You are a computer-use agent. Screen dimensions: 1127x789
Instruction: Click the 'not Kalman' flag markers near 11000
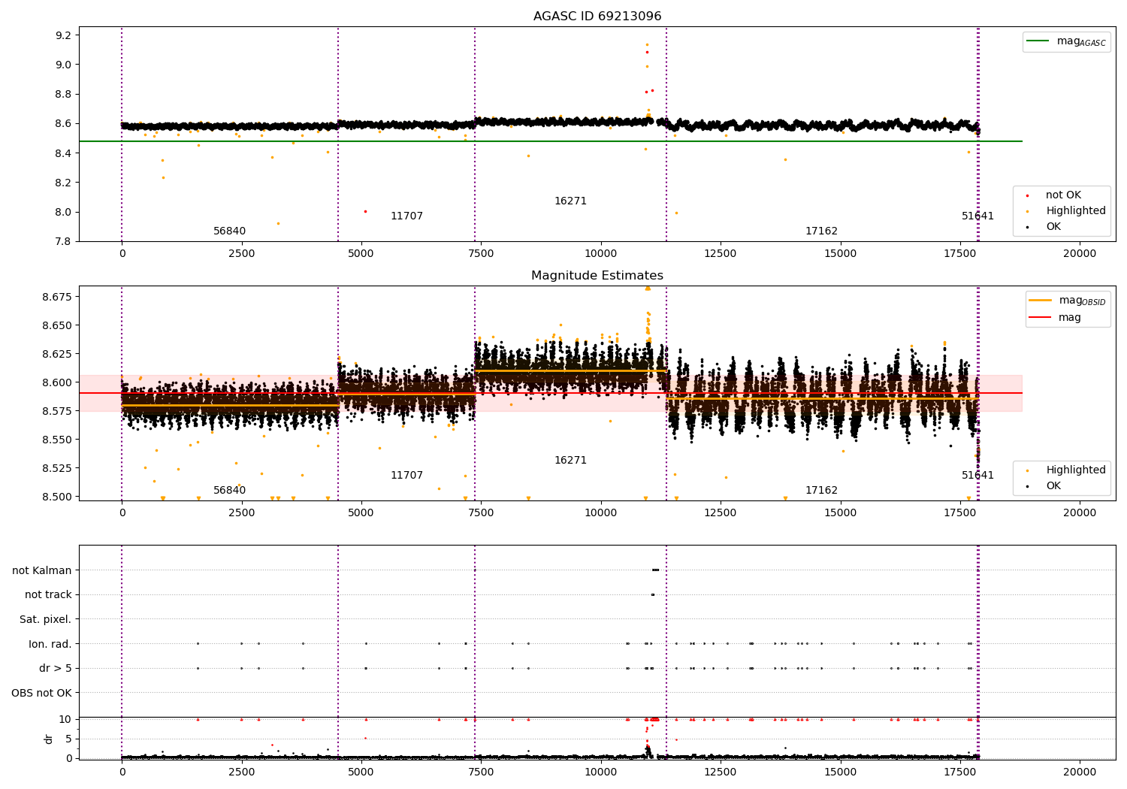(x=655, y=570)
